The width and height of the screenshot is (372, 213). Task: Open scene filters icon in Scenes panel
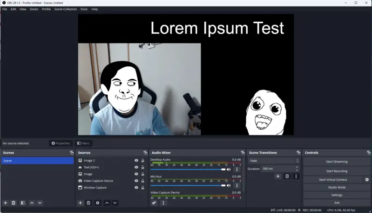pos(22,203)
